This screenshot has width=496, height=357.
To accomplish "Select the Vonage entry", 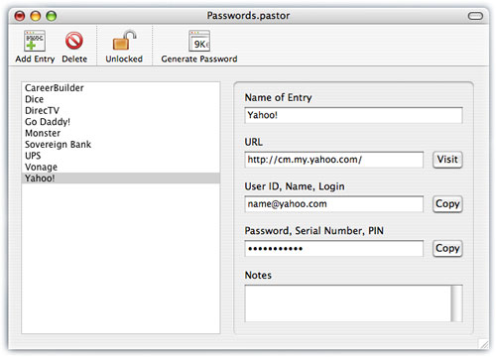I will coord(121,167).
